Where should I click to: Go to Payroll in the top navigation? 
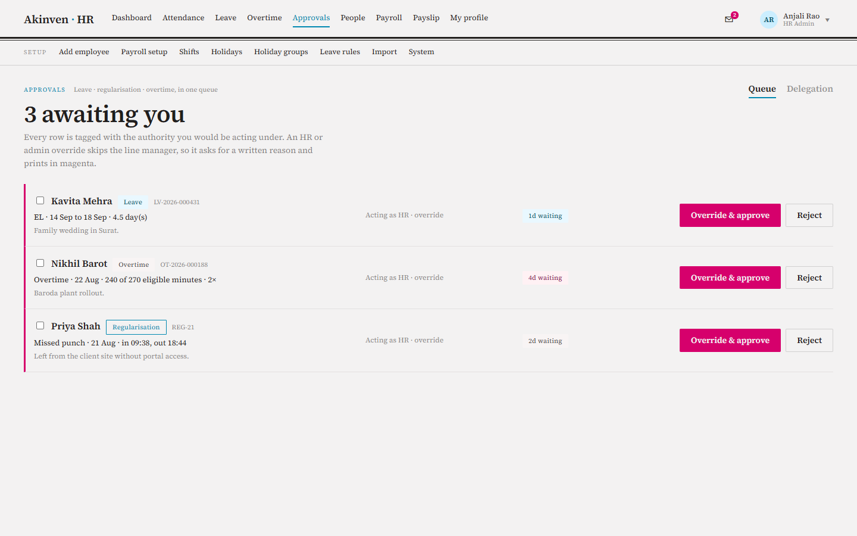click(x=389, y=18)
